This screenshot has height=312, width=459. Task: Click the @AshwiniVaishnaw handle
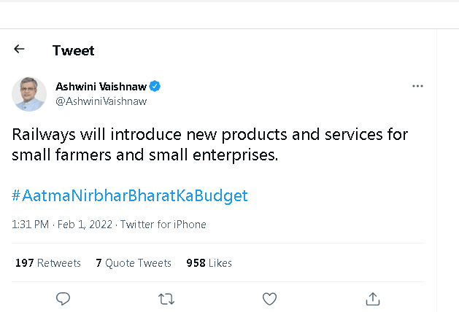(x=101, y=101)
